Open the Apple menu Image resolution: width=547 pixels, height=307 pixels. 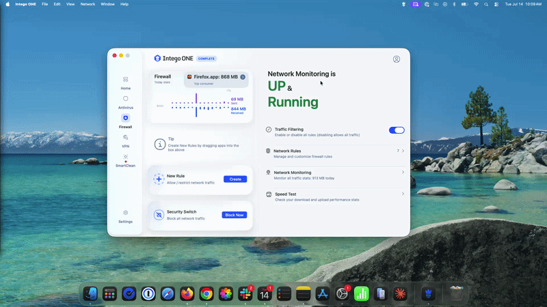click(x=8, y=4)
